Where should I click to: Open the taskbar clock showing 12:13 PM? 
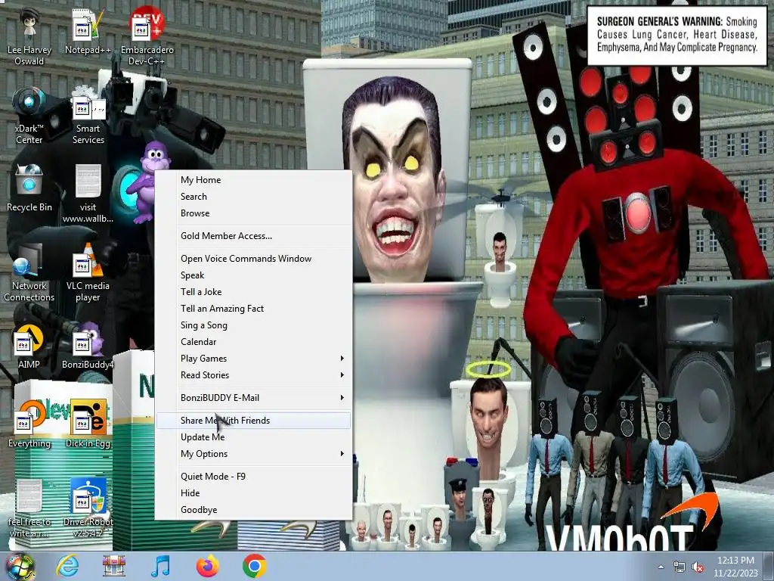pos(735,566)
